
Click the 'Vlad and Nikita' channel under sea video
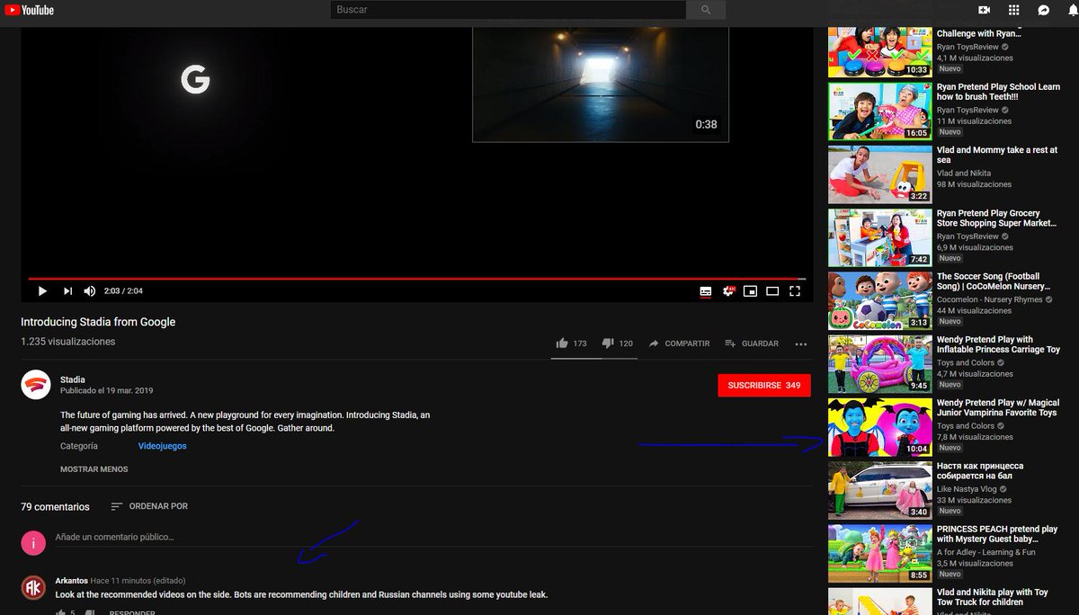[x=964, y=174]
